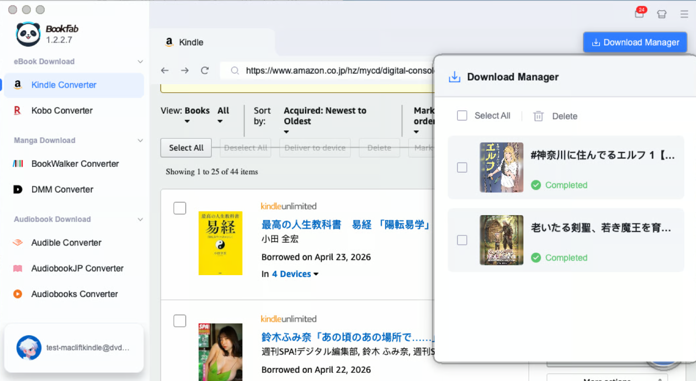Open BookWalker Converter
Viewport: 696px width, 381px height.
[74, 164]
